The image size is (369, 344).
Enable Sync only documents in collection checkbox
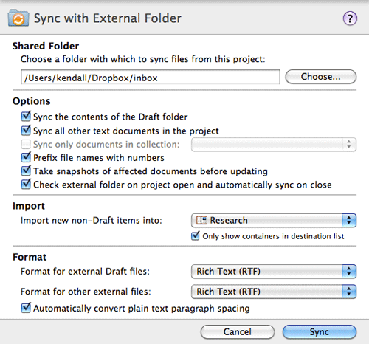(26, 144)
